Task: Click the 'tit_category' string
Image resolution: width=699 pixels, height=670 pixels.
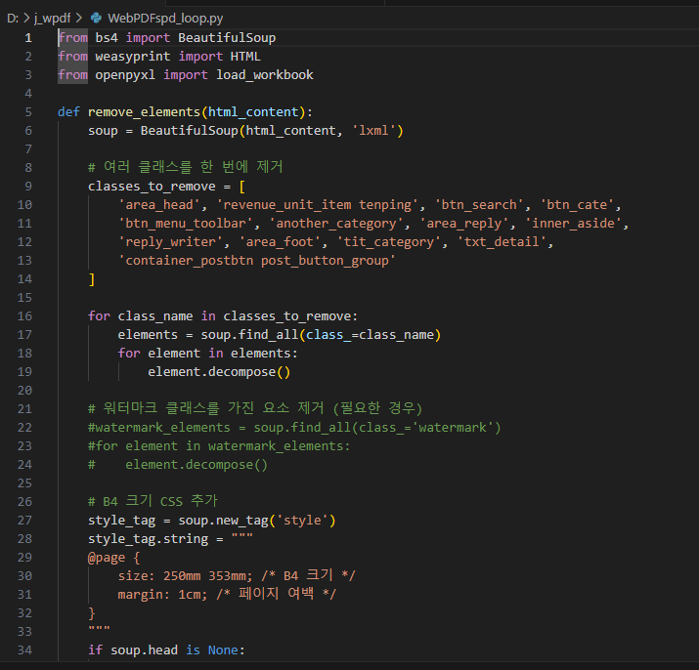Action: (x=389, y=242)
